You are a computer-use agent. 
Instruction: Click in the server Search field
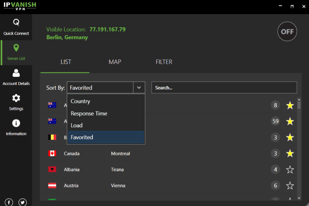coord(224,88)
